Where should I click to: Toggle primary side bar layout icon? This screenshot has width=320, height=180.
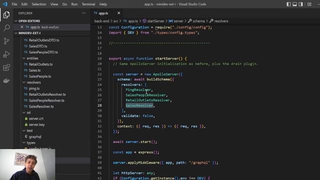[288, 4]
